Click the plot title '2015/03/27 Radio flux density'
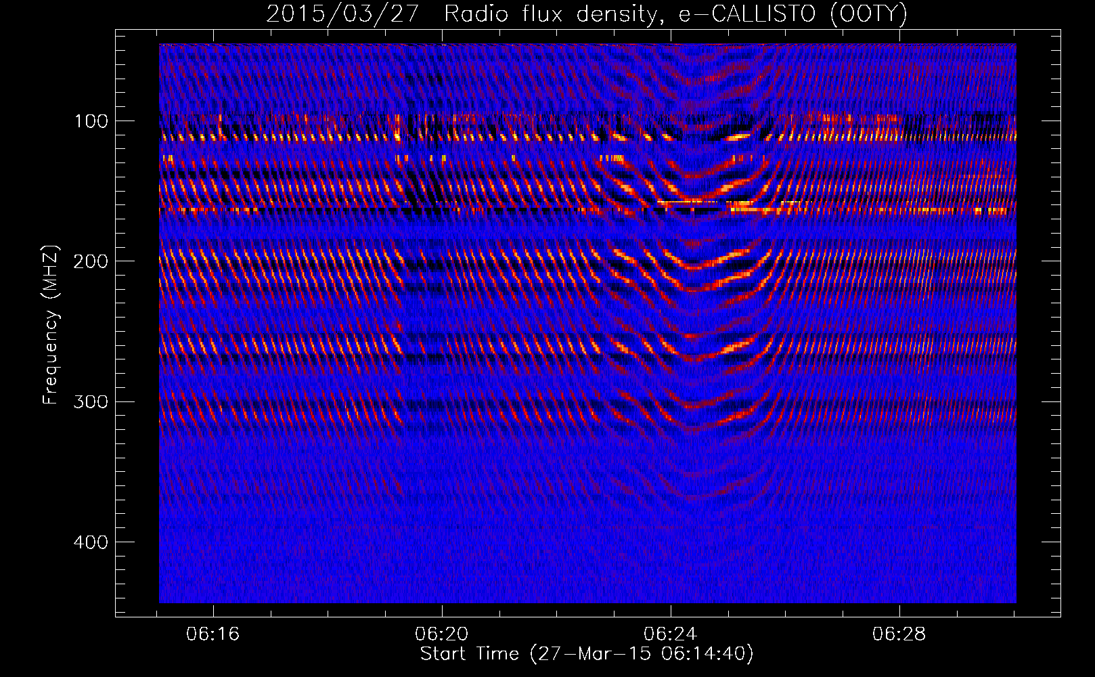The width and height of the screenshot is (1095, 677). 586,14
